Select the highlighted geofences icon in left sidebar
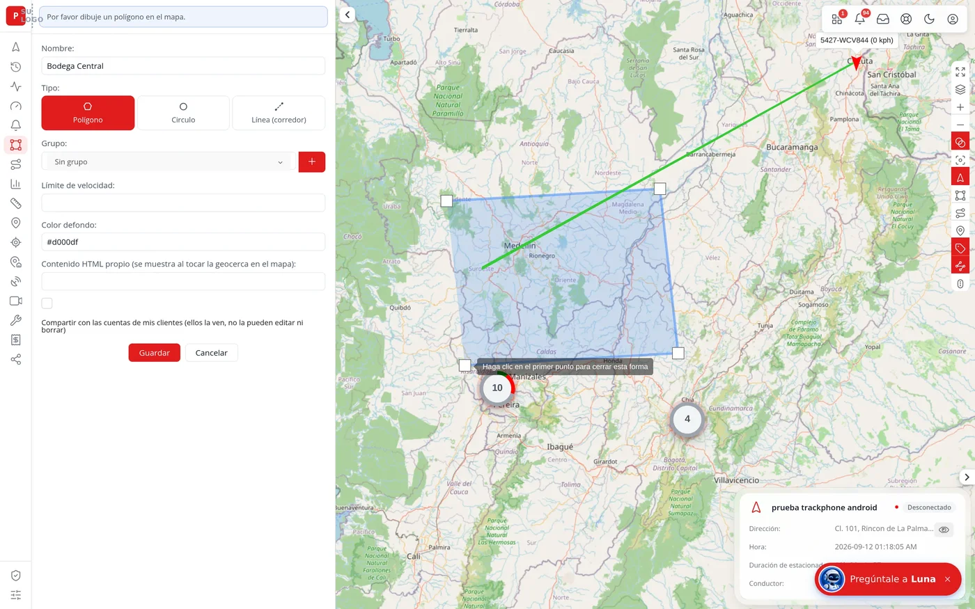 point(15,145)
